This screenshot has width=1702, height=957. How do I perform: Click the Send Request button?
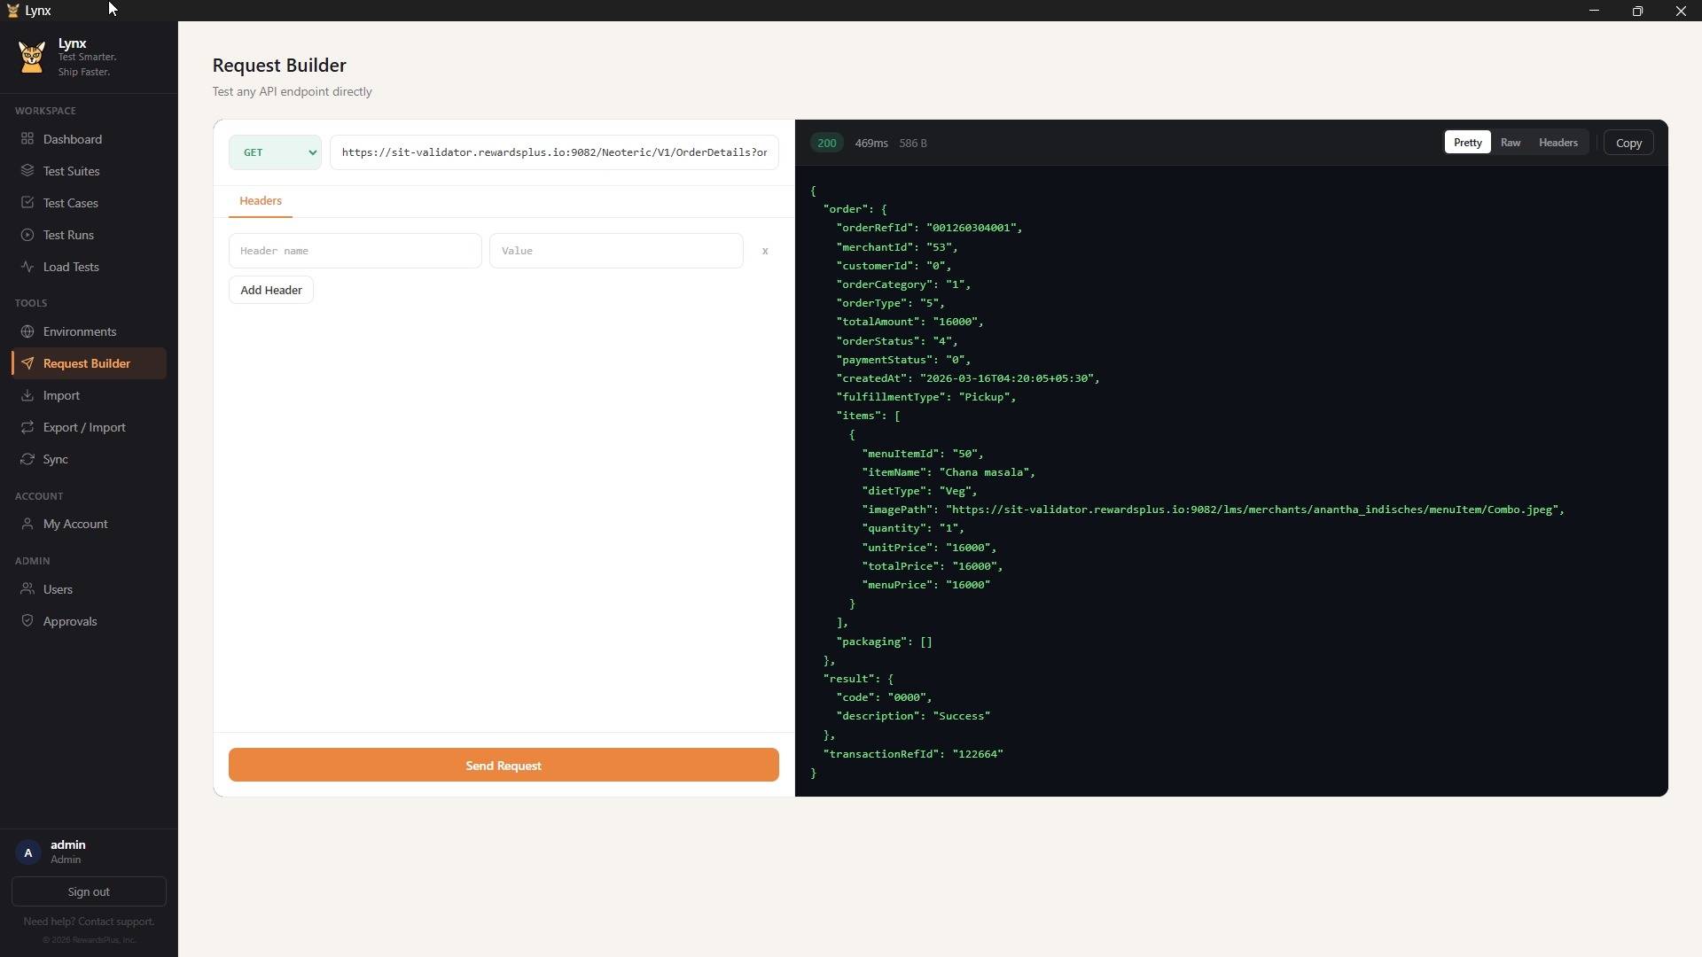(x=503, y=765)
